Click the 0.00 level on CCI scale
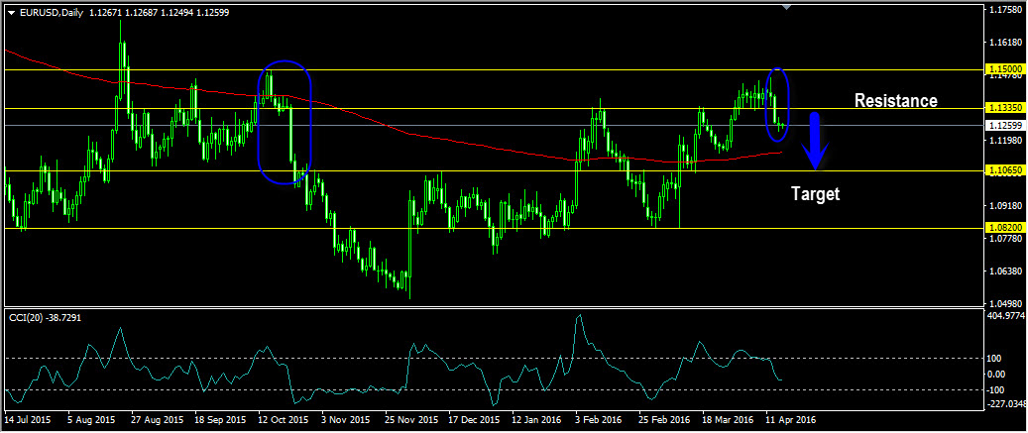 998,374
